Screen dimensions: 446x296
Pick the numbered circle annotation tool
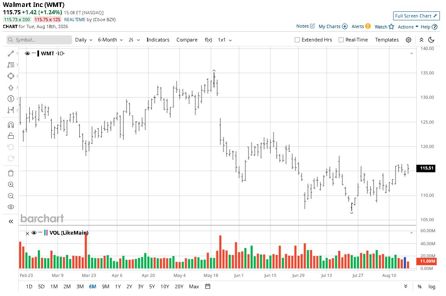(x=11, y=99)
